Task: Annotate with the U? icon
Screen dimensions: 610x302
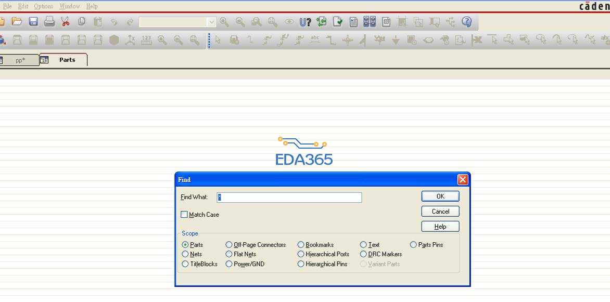Action: tap(306, 22)
